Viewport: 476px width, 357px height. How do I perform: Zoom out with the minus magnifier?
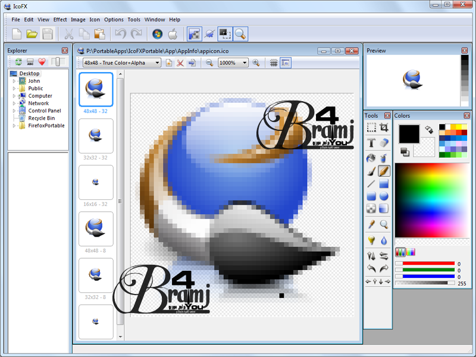tap(209, 63)
